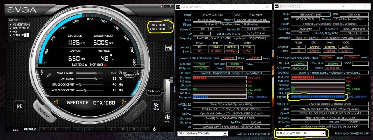Click the vertical fan speed slider
The width and height of the screenshot is (373, 140).
tap(168, 95)
